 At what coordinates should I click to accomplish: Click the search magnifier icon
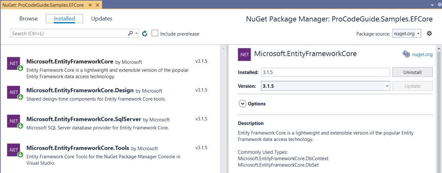point(130,33)
